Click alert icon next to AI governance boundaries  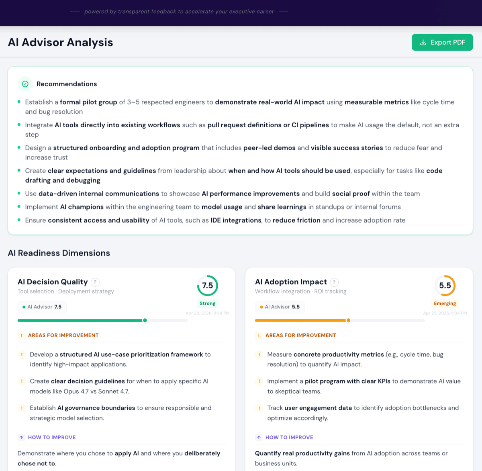pos(21,408)
